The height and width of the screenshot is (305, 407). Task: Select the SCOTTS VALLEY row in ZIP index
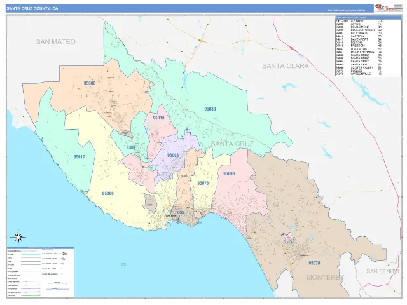[368, 67]
